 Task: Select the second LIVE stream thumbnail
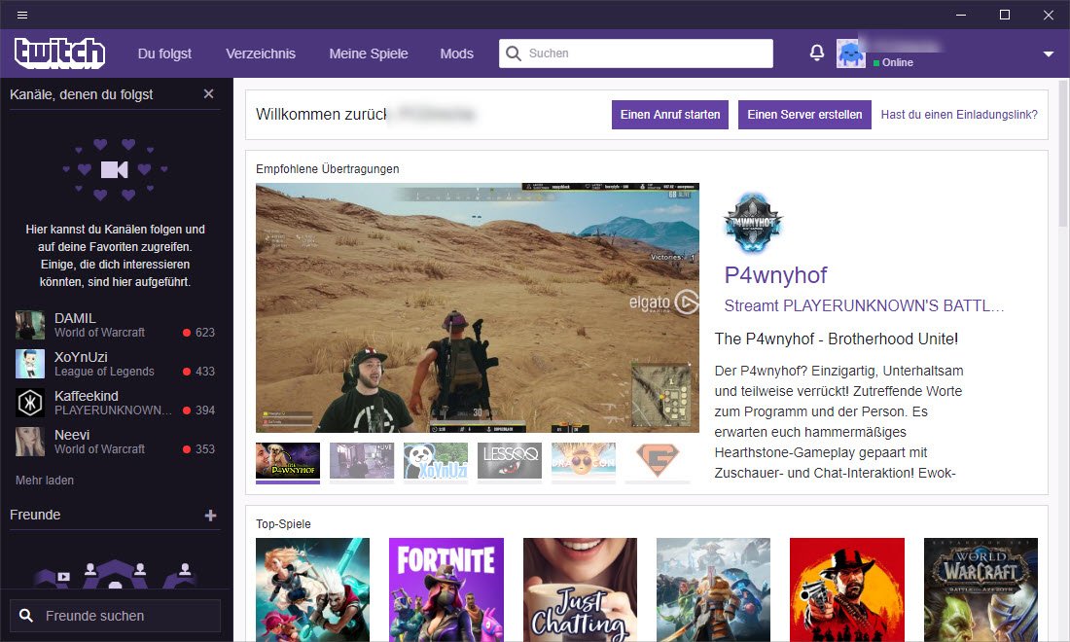(362, 460)
